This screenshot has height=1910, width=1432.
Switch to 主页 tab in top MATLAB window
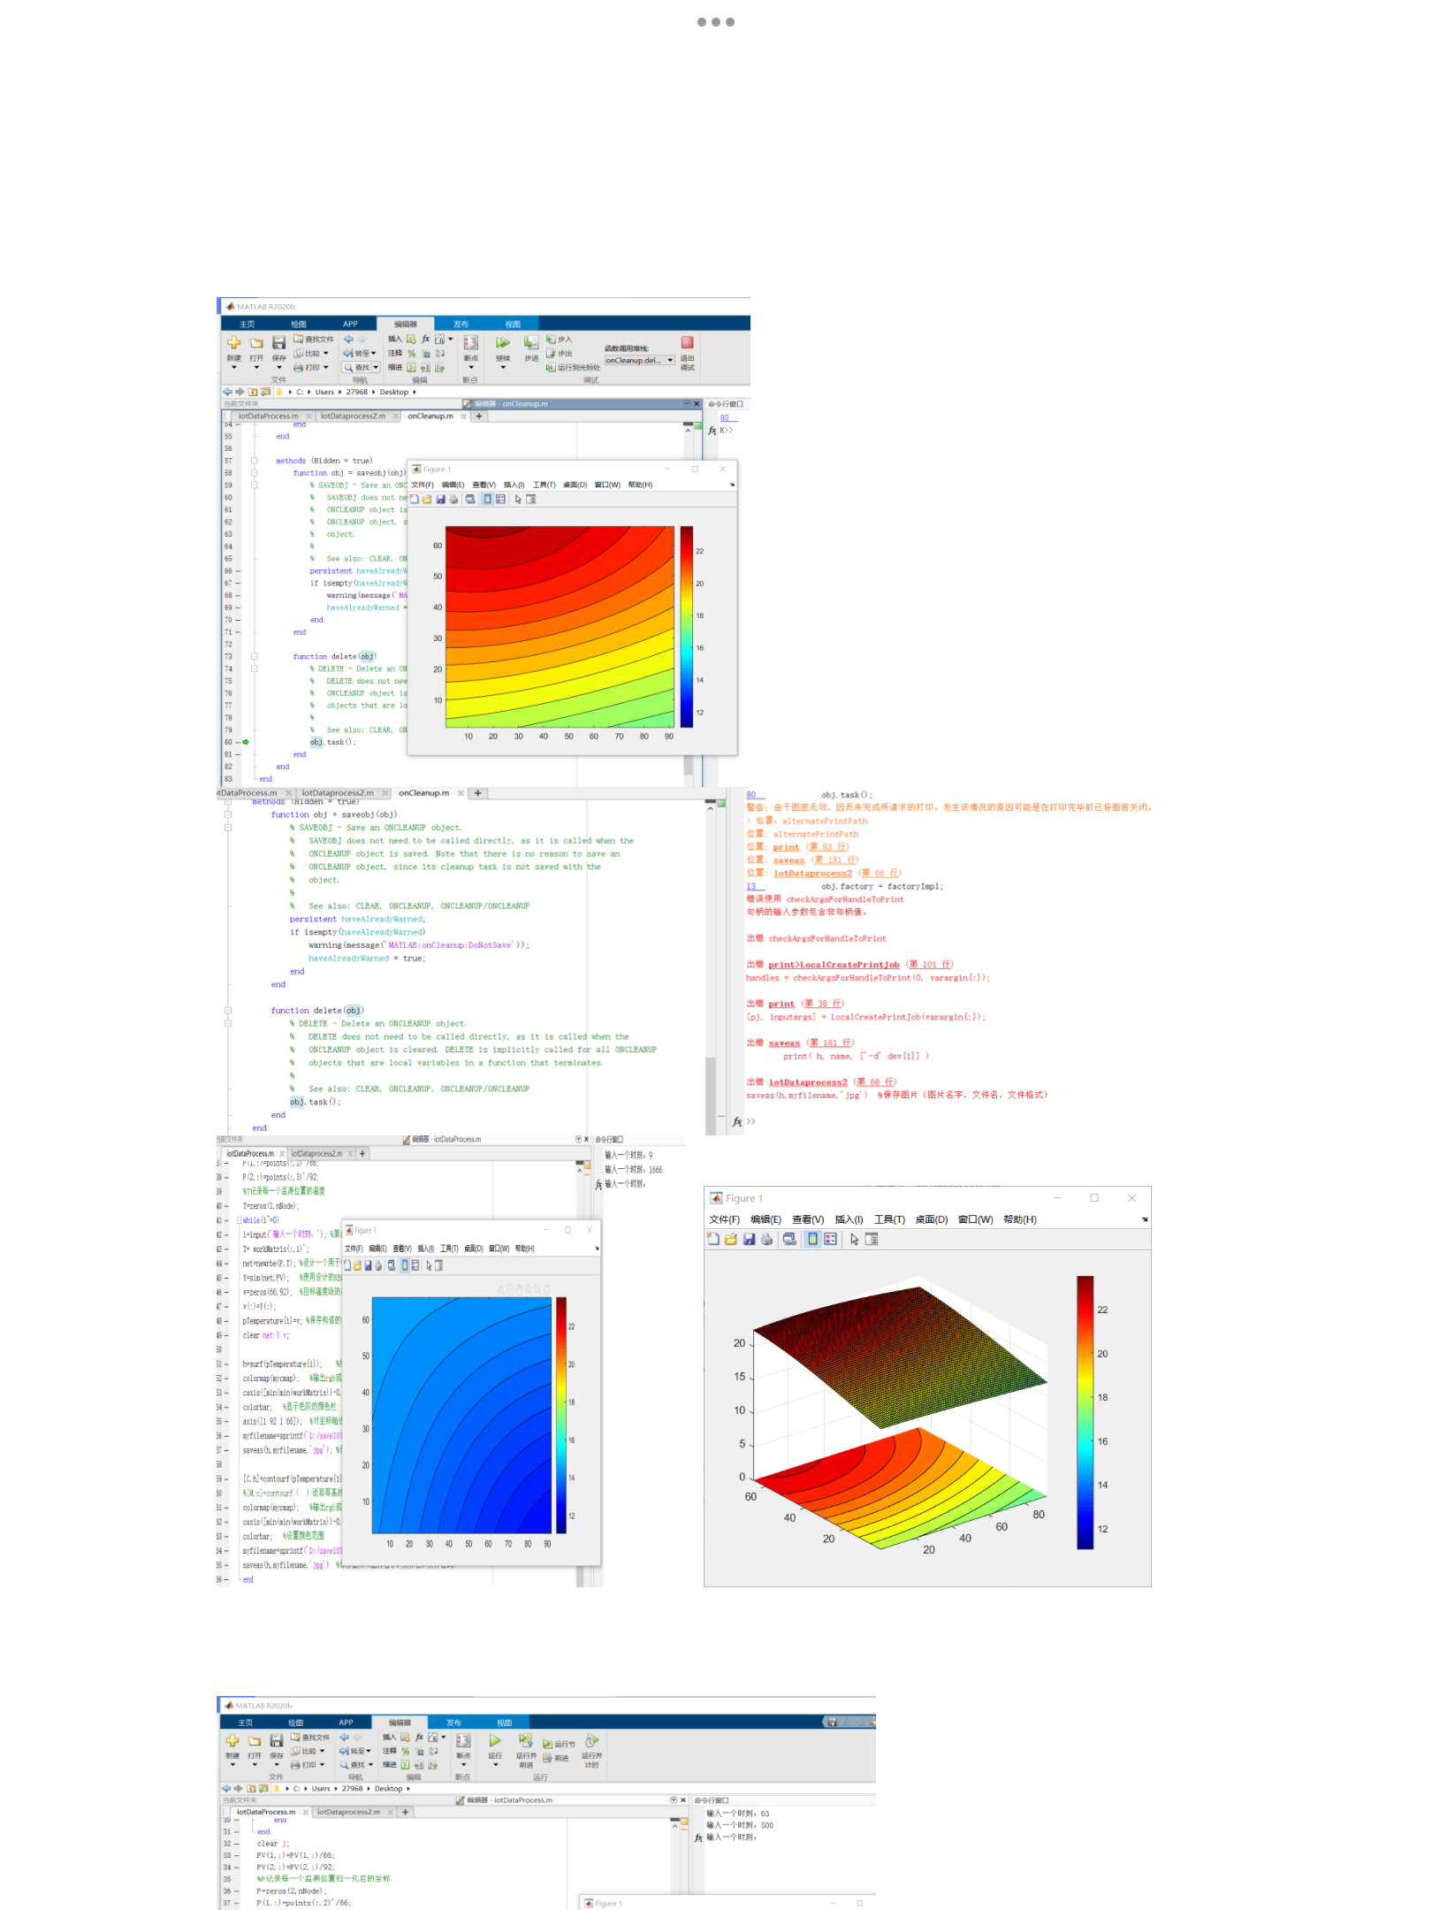coord(248,325)
